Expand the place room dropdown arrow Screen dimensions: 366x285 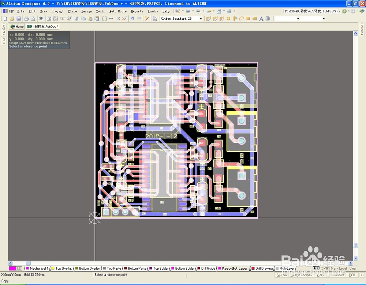click(224, 11)
